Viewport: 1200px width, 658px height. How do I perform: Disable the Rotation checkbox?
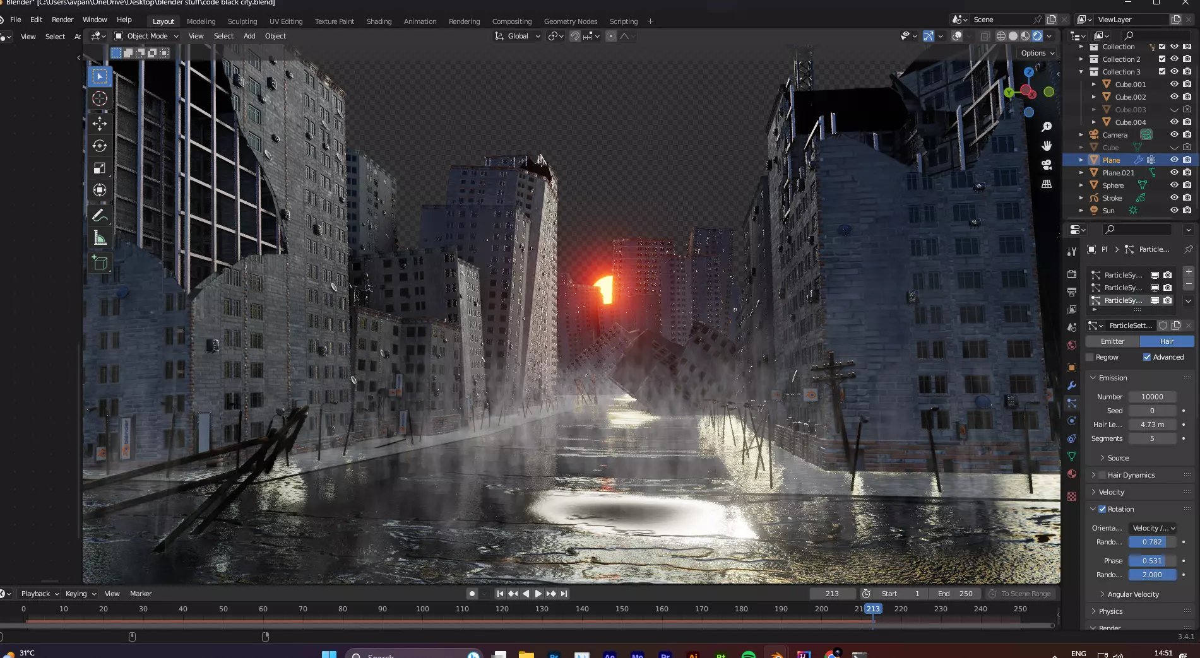(1102, 509)
